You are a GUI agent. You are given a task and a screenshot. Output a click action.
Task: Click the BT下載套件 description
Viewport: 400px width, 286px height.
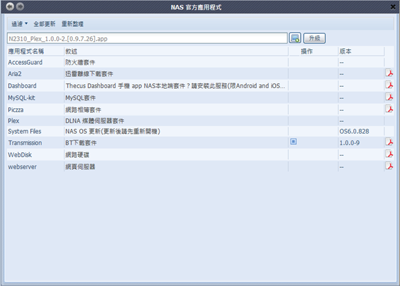coord(81,143)
